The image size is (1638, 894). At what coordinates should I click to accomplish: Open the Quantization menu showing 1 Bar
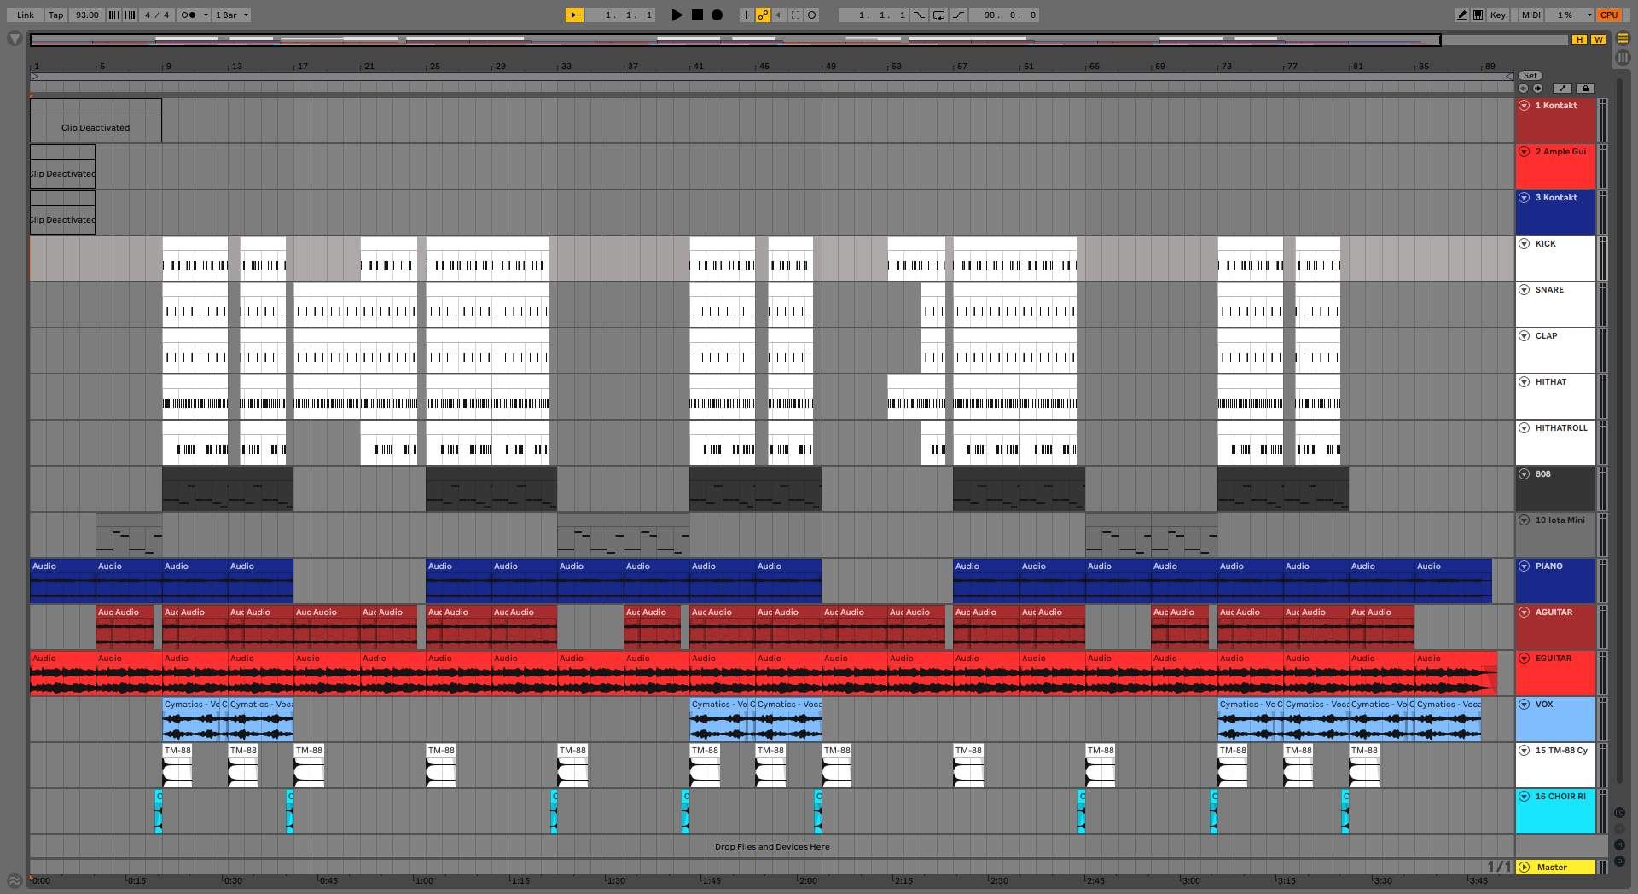click(231, 15)
